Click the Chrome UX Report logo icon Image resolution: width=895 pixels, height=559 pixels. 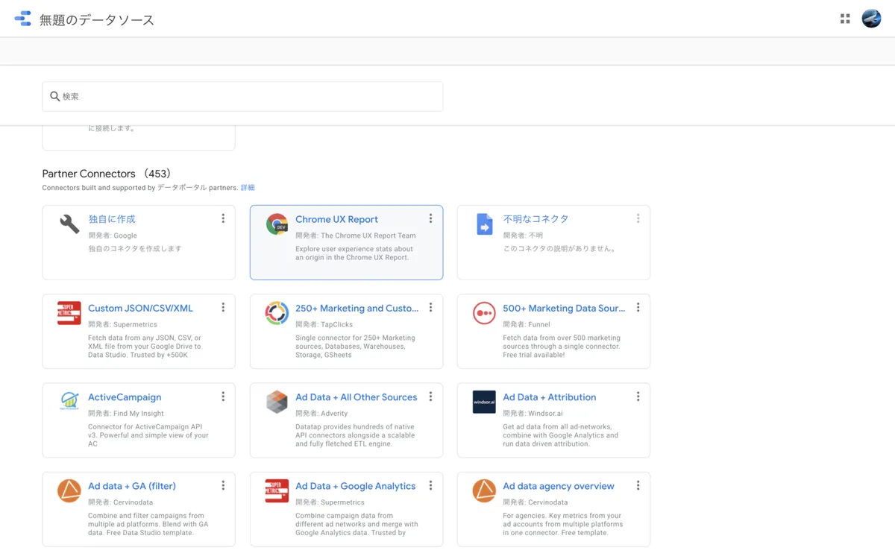pos(277,224)
